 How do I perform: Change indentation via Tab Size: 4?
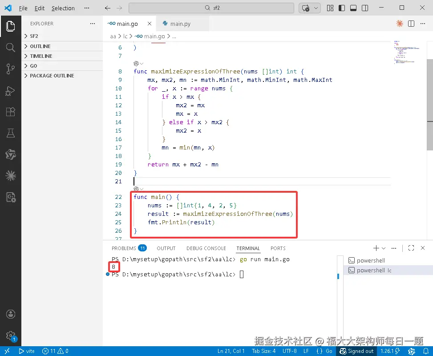(263, 351)
